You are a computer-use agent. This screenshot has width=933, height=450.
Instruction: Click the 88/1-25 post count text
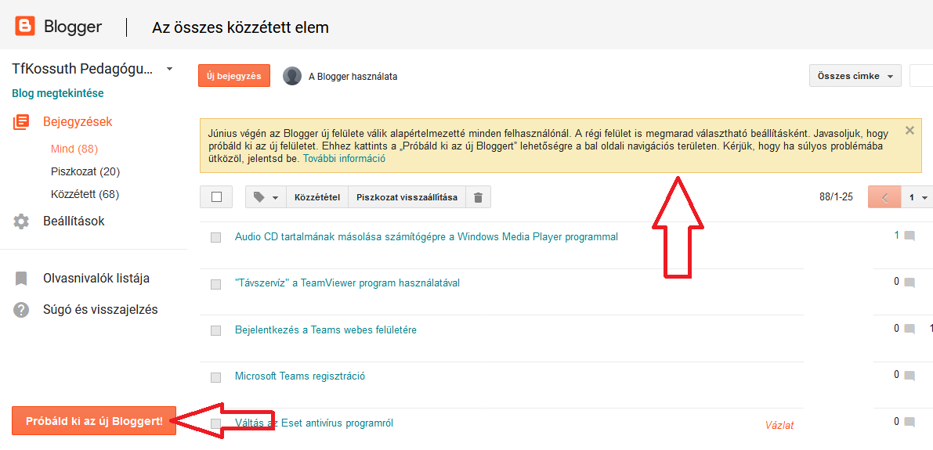[835, 196]
